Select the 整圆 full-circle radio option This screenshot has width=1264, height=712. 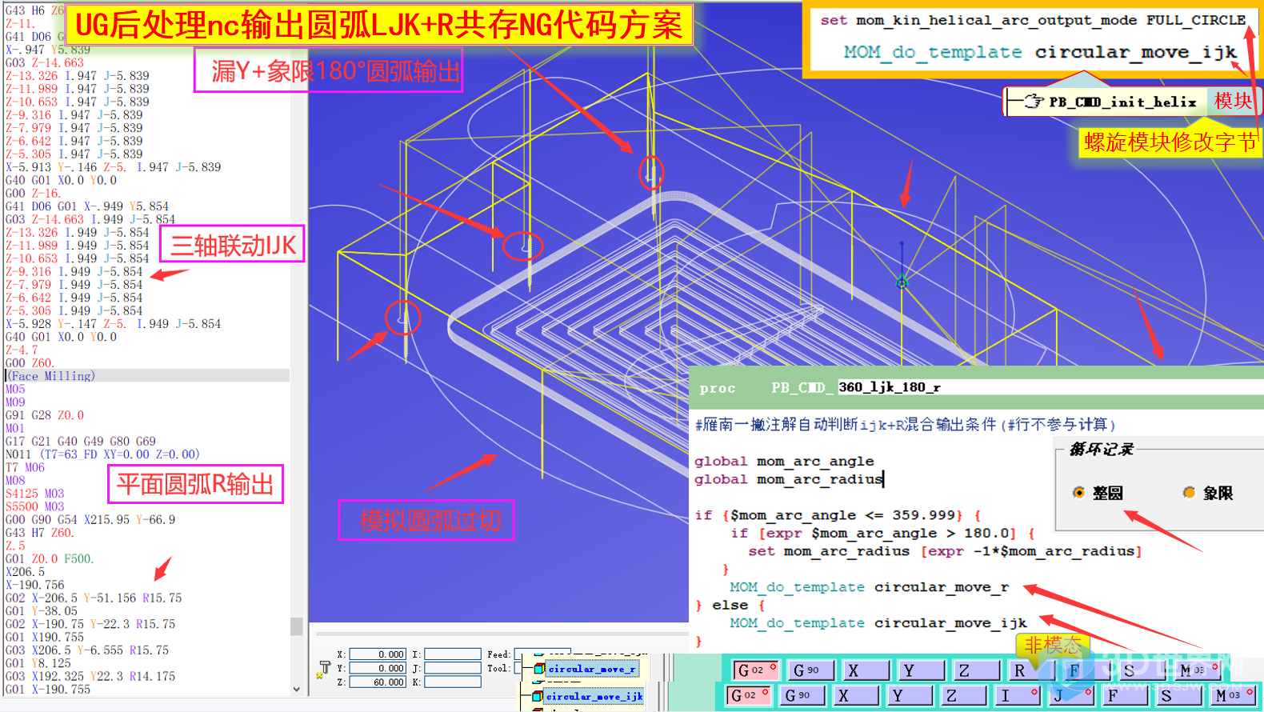(x=1078, y=493)
